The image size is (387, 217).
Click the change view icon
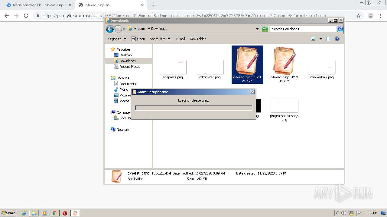pyautogui.click(x=314, y=39)
